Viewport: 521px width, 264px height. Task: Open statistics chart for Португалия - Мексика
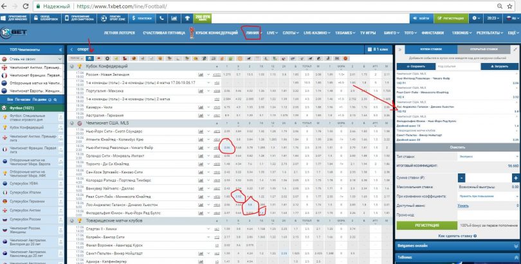click(x=201, y=91)
